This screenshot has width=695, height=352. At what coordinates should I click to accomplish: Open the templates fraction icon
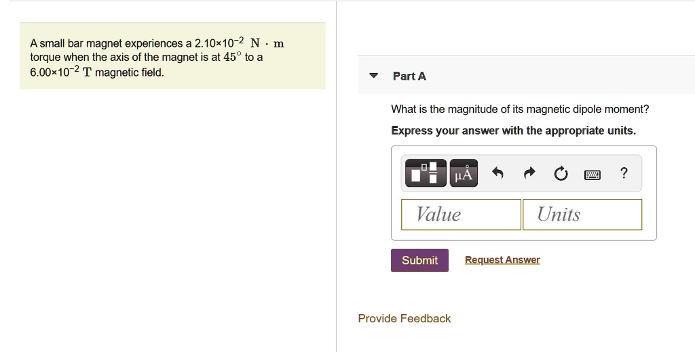[426, 173]
